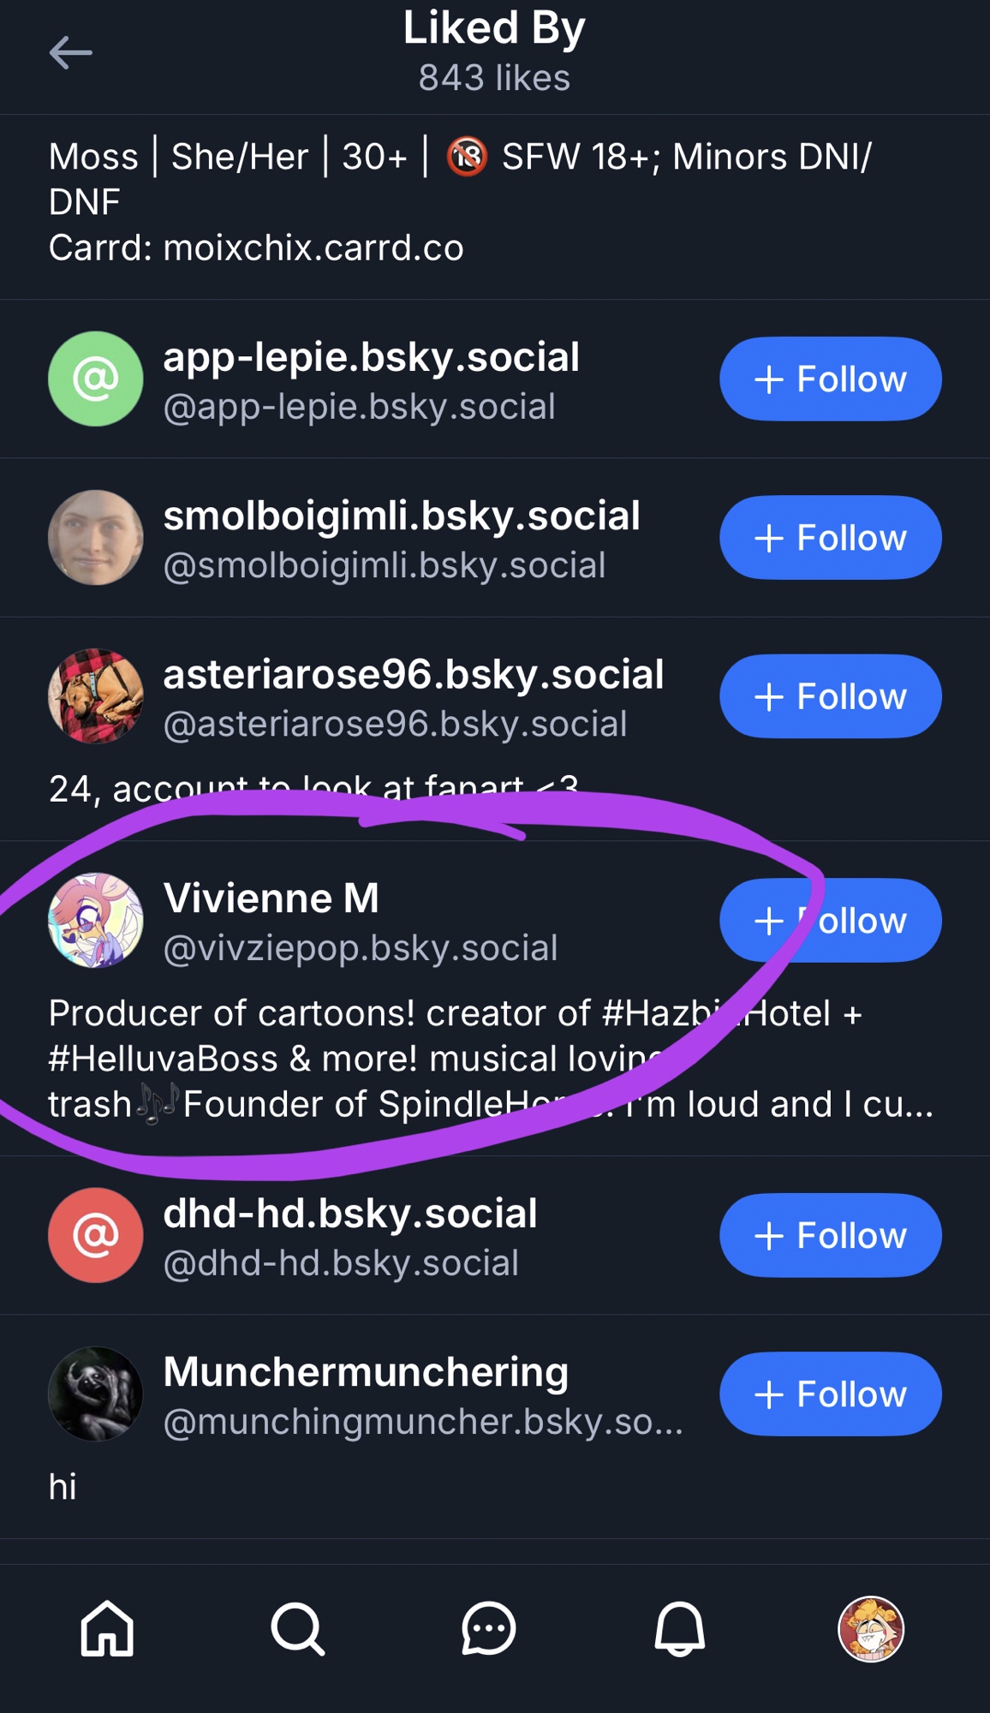This screenshot has height=1713, width=990.
Task: Follow asteriarose96.bsky.social
Action: (x=830, y=696)
